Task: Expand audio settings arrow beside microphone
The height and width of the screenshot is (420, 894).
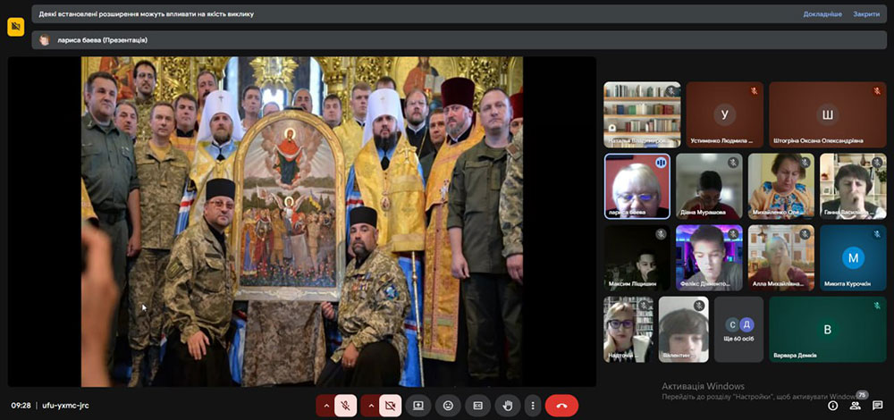Action: [x=326, y=405]
